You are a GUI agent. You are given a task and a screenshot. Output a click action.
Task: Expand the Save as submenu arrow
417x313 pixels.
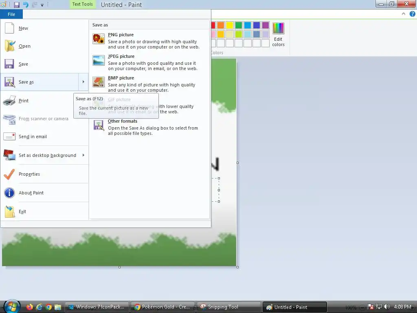(83, 82)
